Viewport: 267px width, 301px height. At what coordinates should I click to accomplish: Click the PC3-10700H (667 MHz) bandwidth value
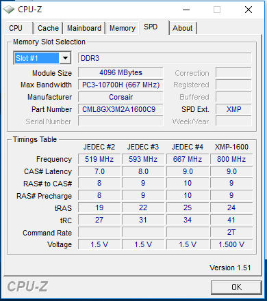pyautogui.click(x=120, y=85)
